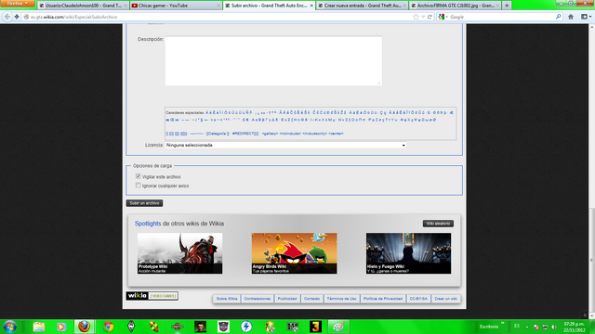Open the Licencia dropdown
595x334 pixels.
point(285,145)
